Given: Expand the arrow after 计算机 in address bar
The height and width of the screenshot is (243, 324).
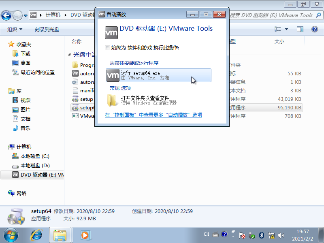Looking at the screenshot, I should click(65, 15).
